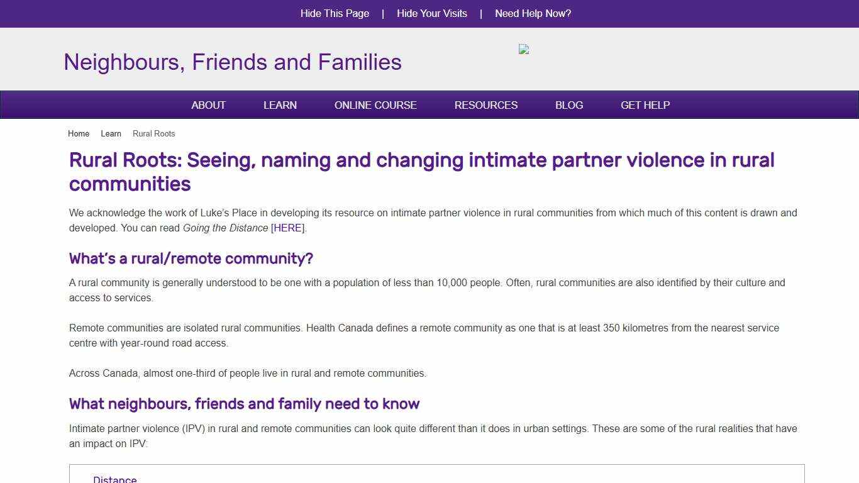Screen dimensions: 859x483
Task: Click Rural Roots breadcrumb entry
Action: coord(153,133)
